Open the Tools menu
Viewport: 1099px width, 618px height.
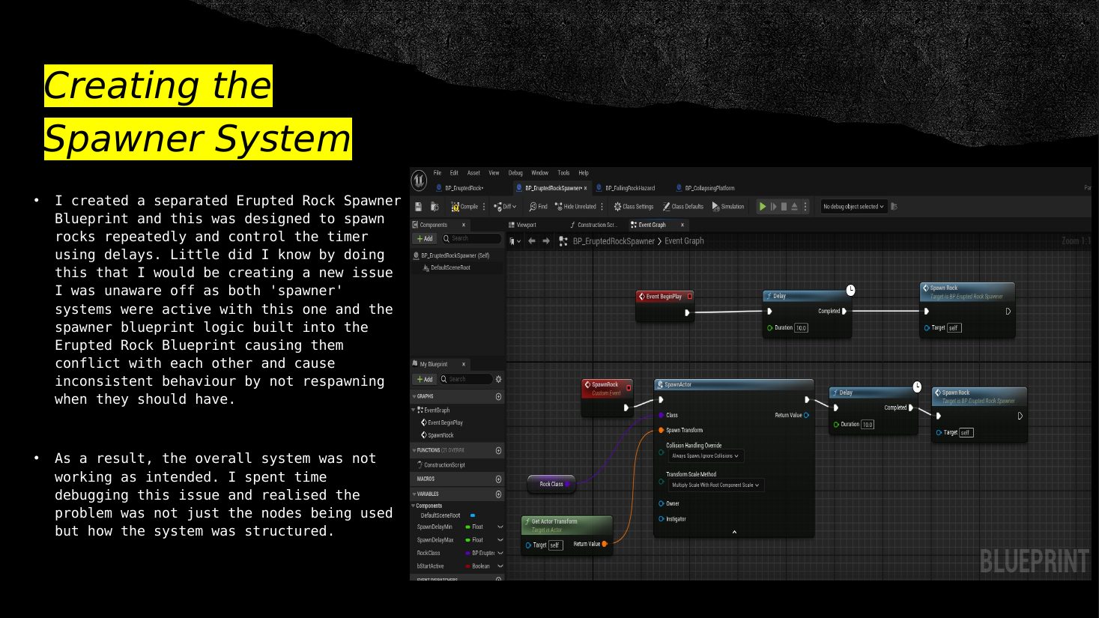click(x=563, y=173)
